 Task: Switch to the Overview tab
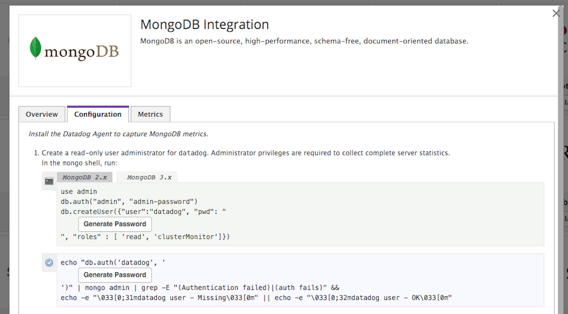42,114
